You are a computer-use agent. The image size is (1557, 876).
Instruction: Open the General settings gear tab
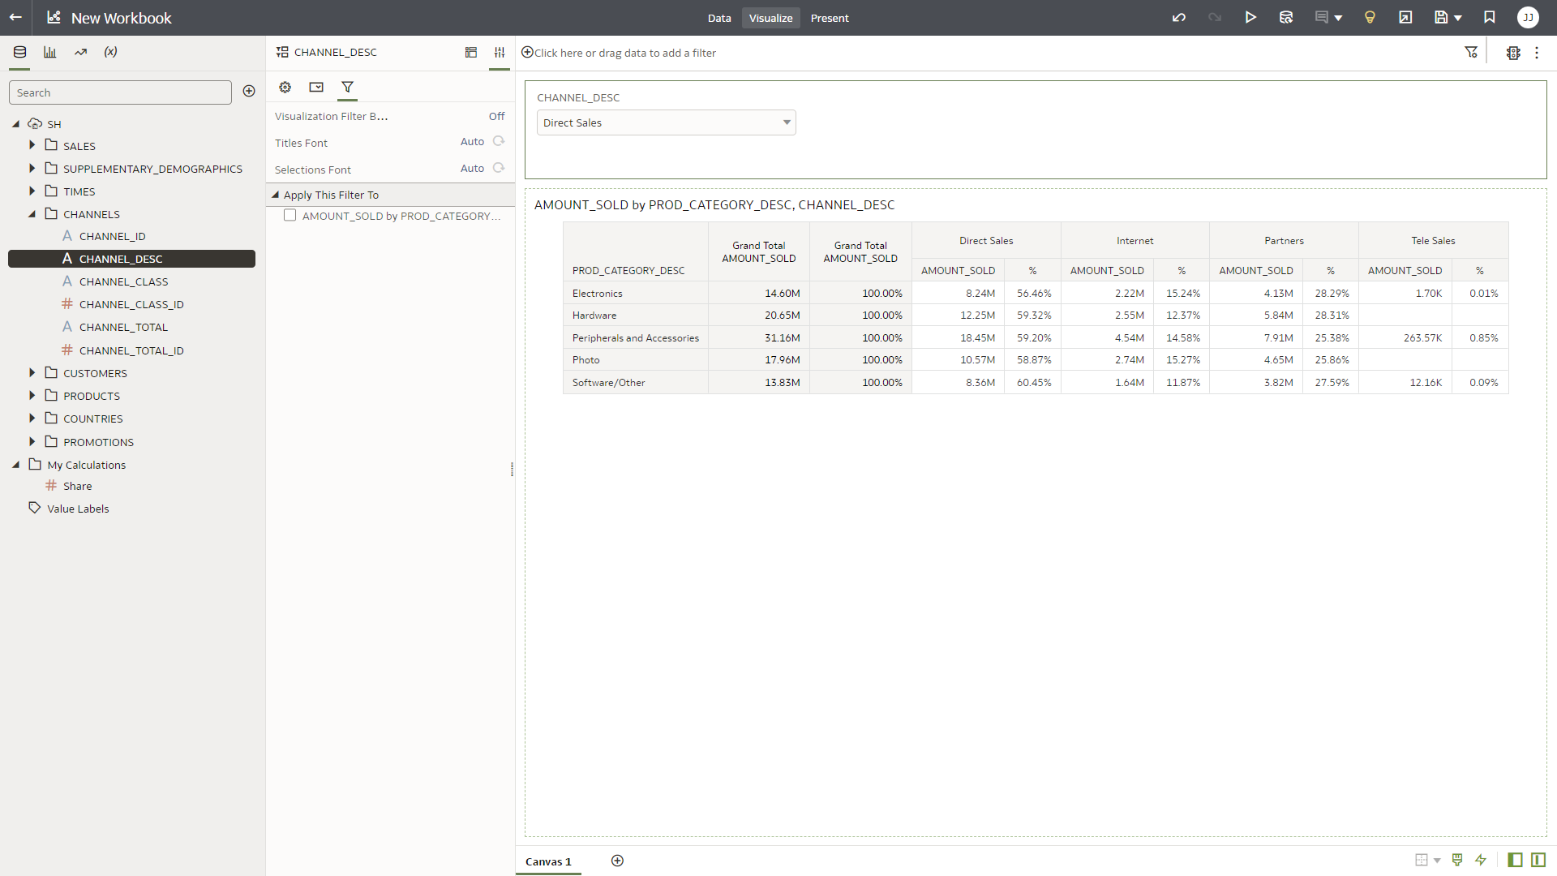pyautogui.click(x=285, y=87)
